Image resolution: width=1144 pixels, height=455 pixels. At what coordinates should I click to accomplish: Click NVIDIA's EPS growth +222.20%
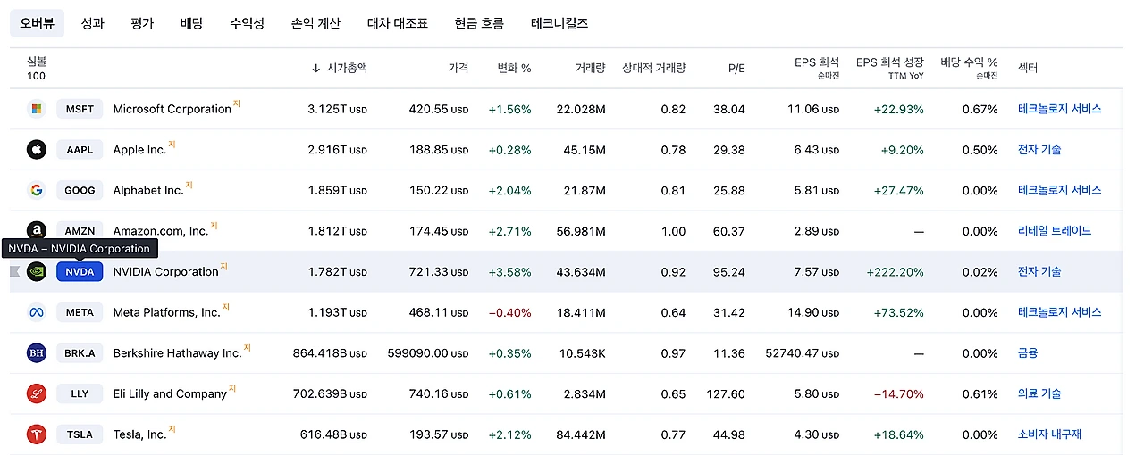click(895, 271)
